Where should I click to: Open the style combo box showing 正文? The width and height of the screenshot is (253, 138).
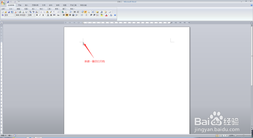click(x=10, y=15)
